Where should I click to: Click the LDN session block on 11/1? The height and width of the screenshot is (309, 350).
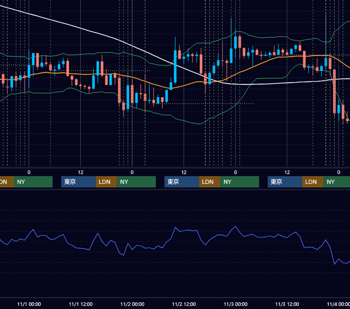(x=106, y=182)
